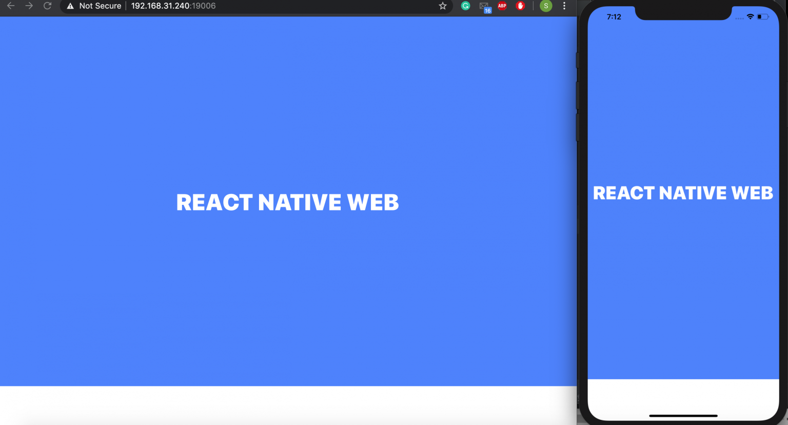Open the Grammarly extension icon
The width and height of the screenshot is (788, 425).
click(465, 6)
